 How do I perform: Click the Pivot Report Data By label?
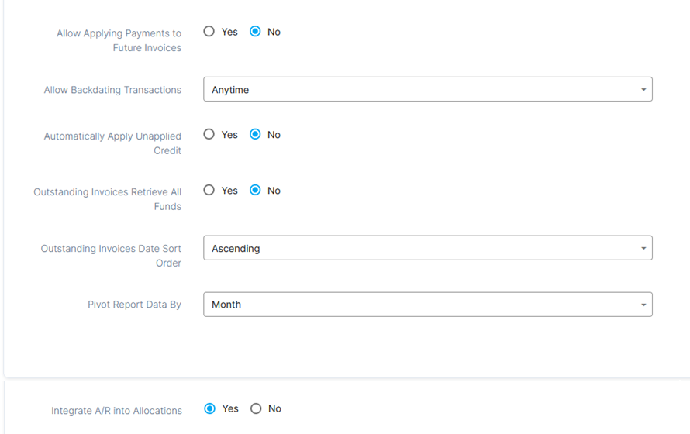[134, 305]
